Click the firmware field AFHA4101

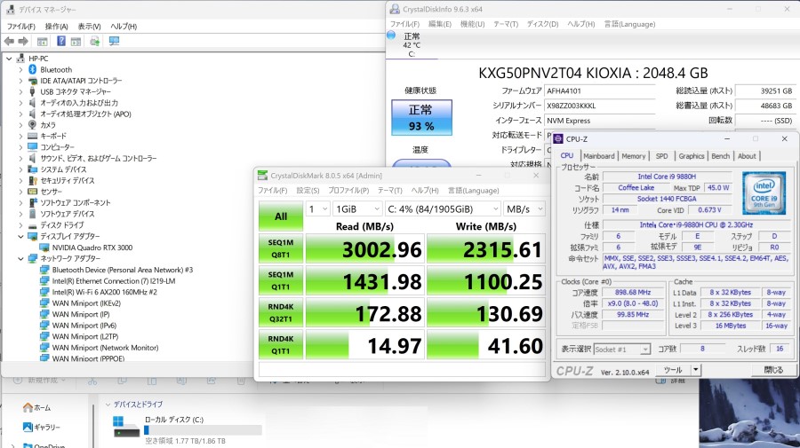pos(599,91)
